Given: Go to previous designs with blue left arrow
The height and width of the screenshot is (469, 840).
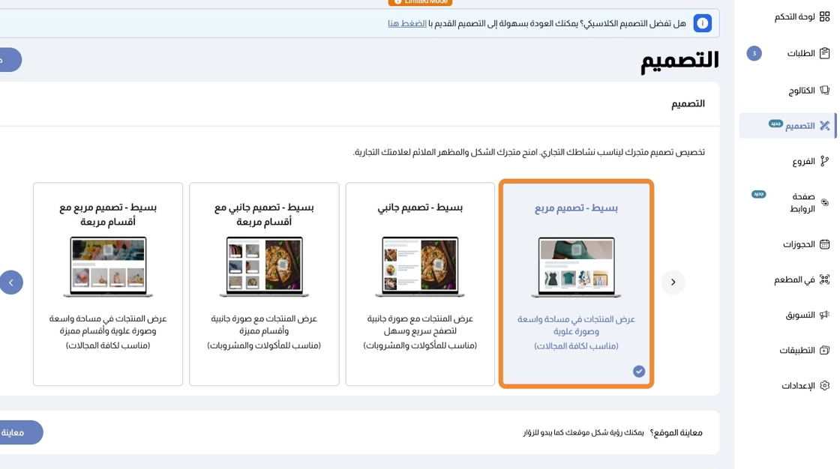Looking at the screenshot, I should coord(11,282).
